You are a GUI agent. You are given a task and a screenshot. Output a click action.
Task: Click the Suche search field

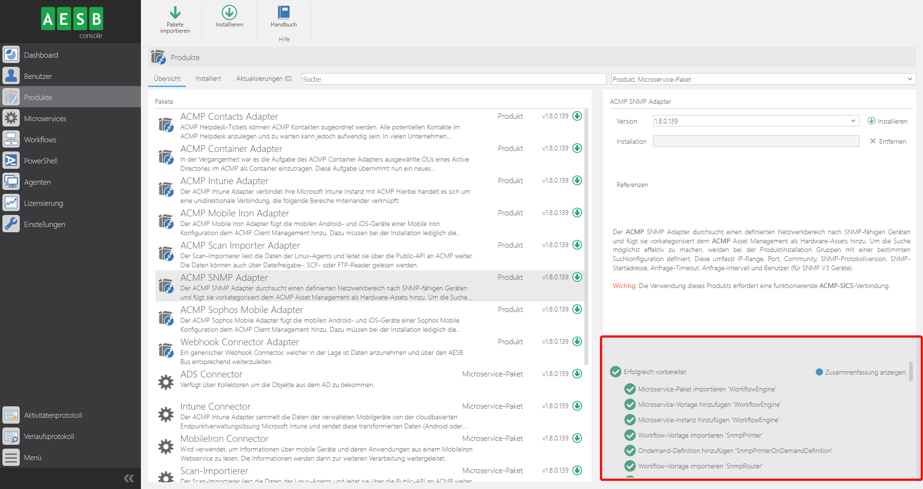[x=454, y=79]
